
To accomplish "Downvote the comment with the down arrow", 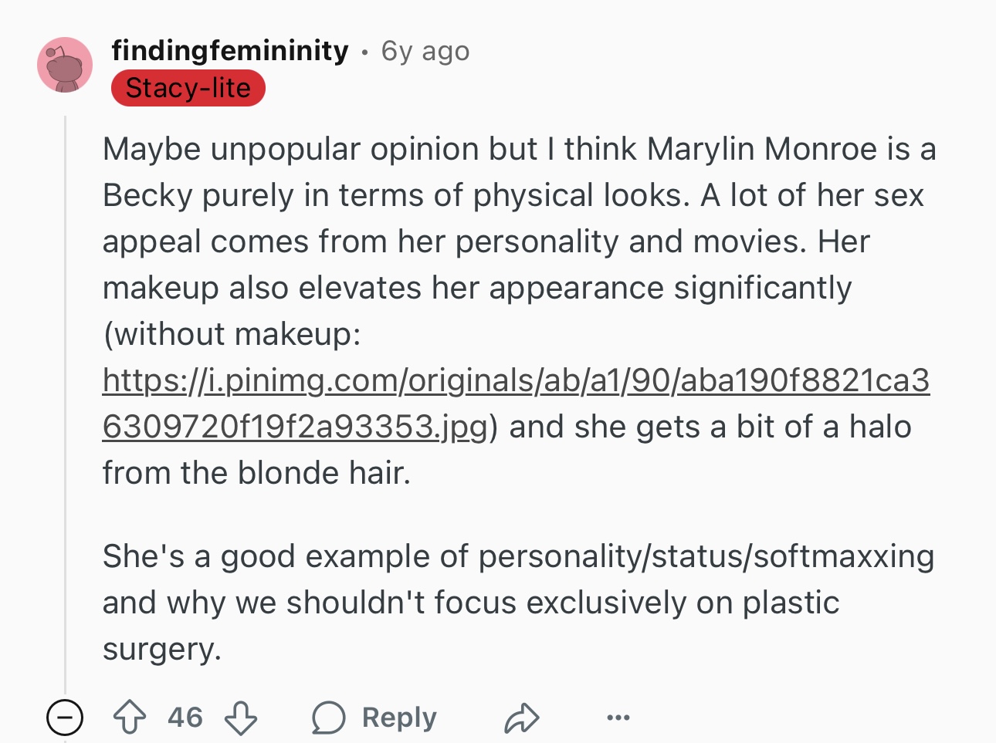I will (241, 718).
